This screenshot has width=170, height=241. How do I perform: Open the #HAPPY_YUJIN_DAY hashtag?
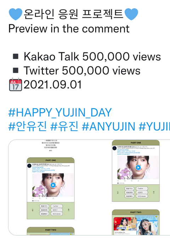[x=60, y=113]
